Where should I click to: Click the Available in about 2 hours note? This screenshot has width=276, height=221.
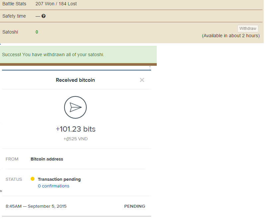click(x=231, y=36)
